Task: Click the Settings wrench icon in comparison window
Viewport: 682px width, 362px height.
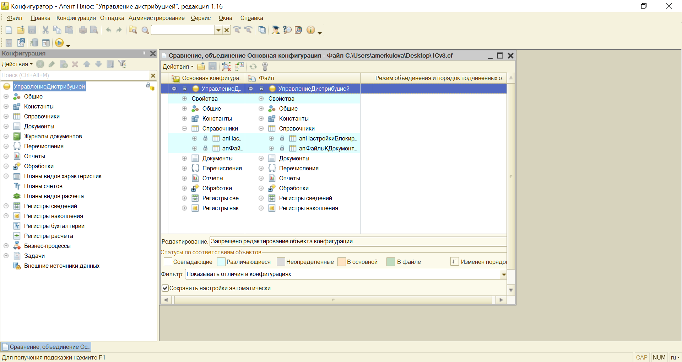Action: 265,66
